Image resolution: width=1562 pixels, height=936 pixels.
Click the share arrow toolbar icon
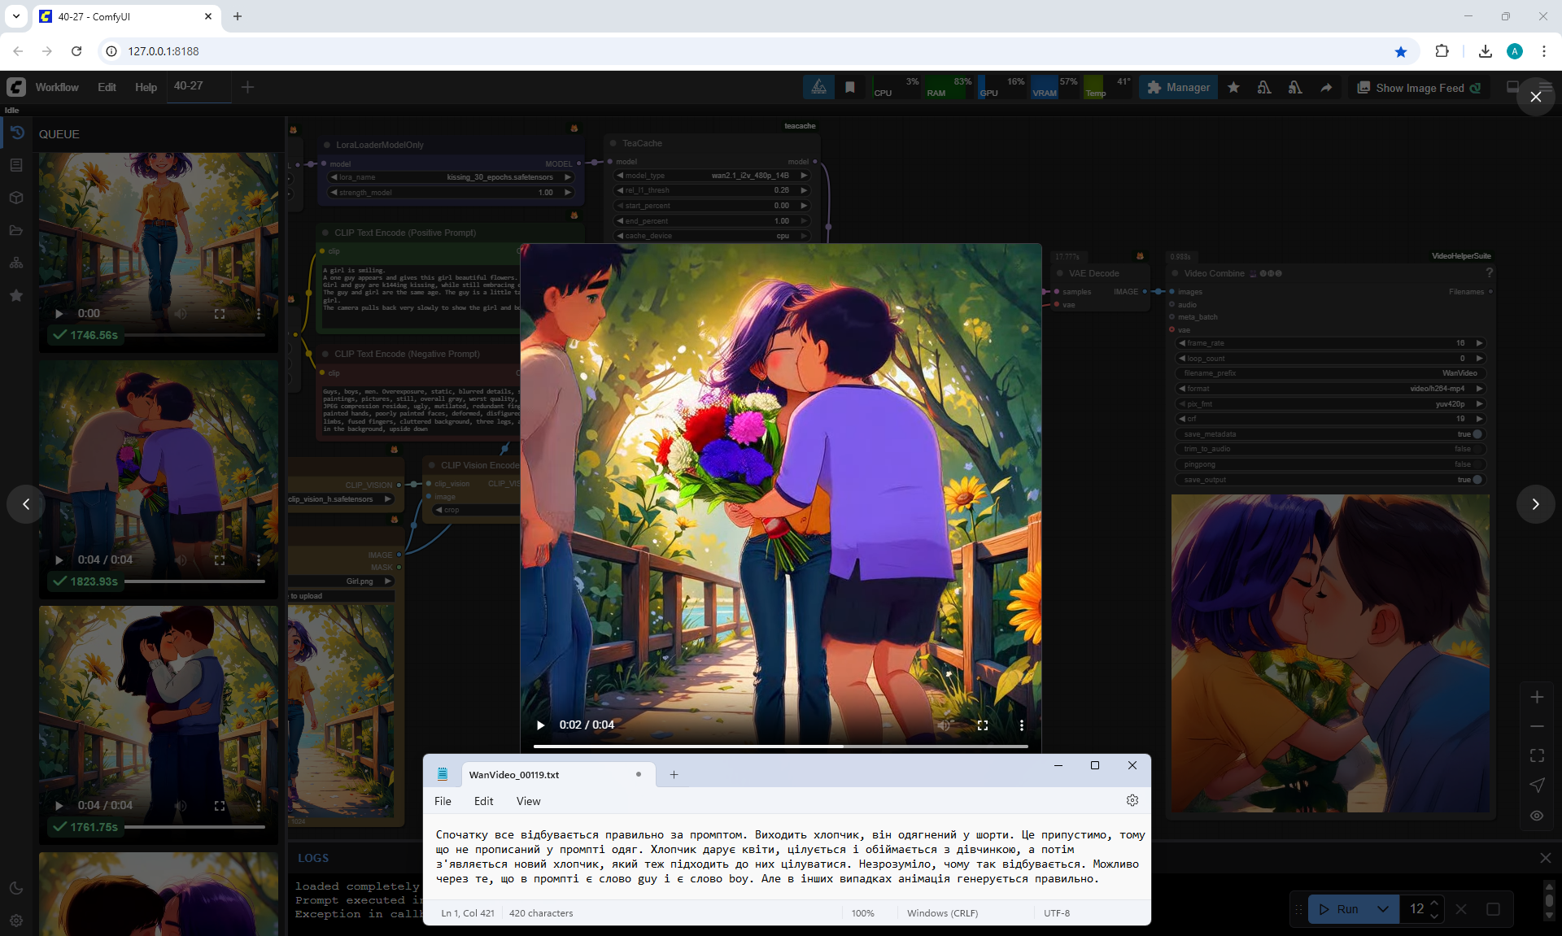click(1326, 88)
